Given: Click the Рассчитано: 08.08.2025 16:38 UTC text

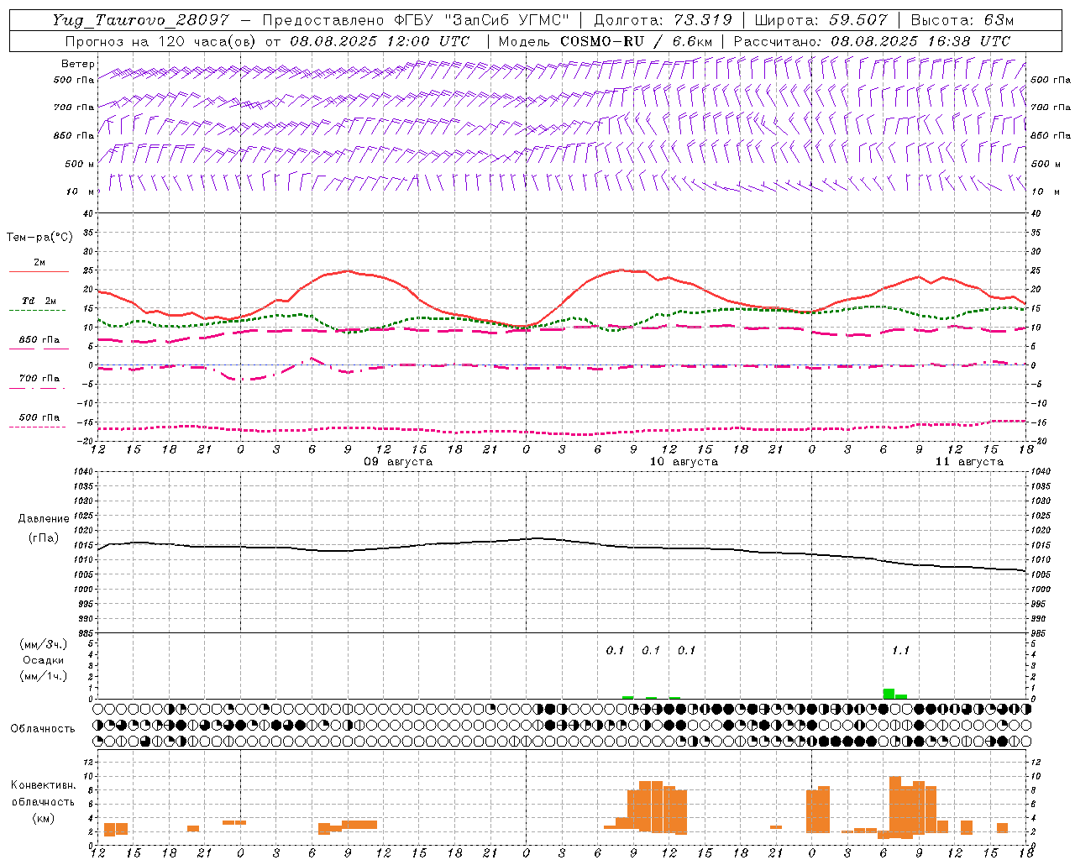Looking at the screenshot, I should (x=872, y=41).
